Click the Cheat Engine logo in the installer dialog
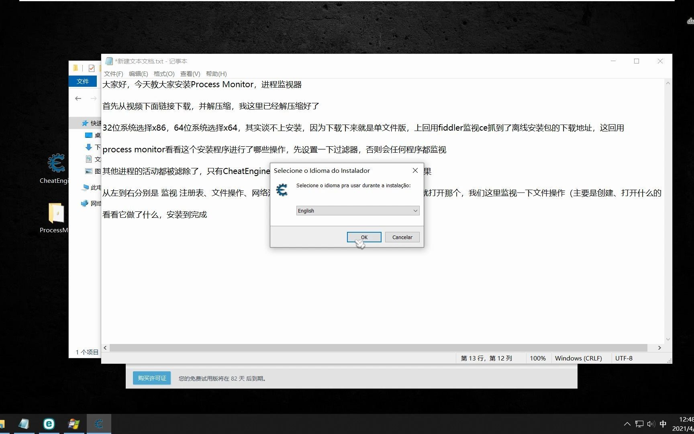The width and height of the screenshot is (694, 434). point(282,190)
